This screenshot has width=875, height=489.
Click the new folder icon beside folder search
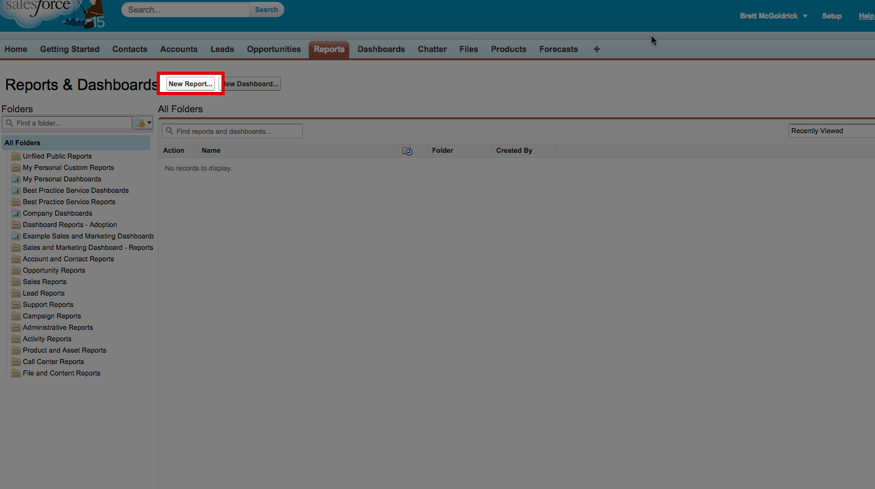tap(140, 123)
